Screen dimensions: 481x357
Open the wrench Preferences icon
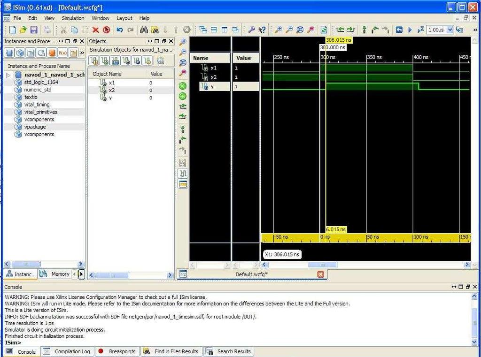click(x=252, y=30)
